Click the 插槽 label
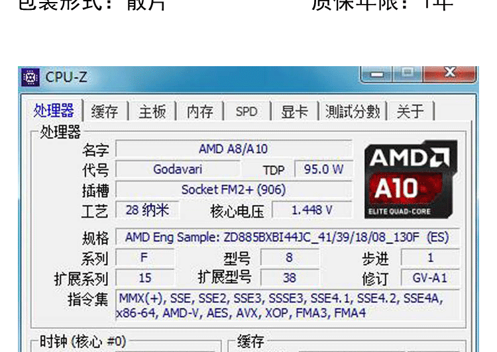Viewport: 497px width, 352px height. (95, 191)
